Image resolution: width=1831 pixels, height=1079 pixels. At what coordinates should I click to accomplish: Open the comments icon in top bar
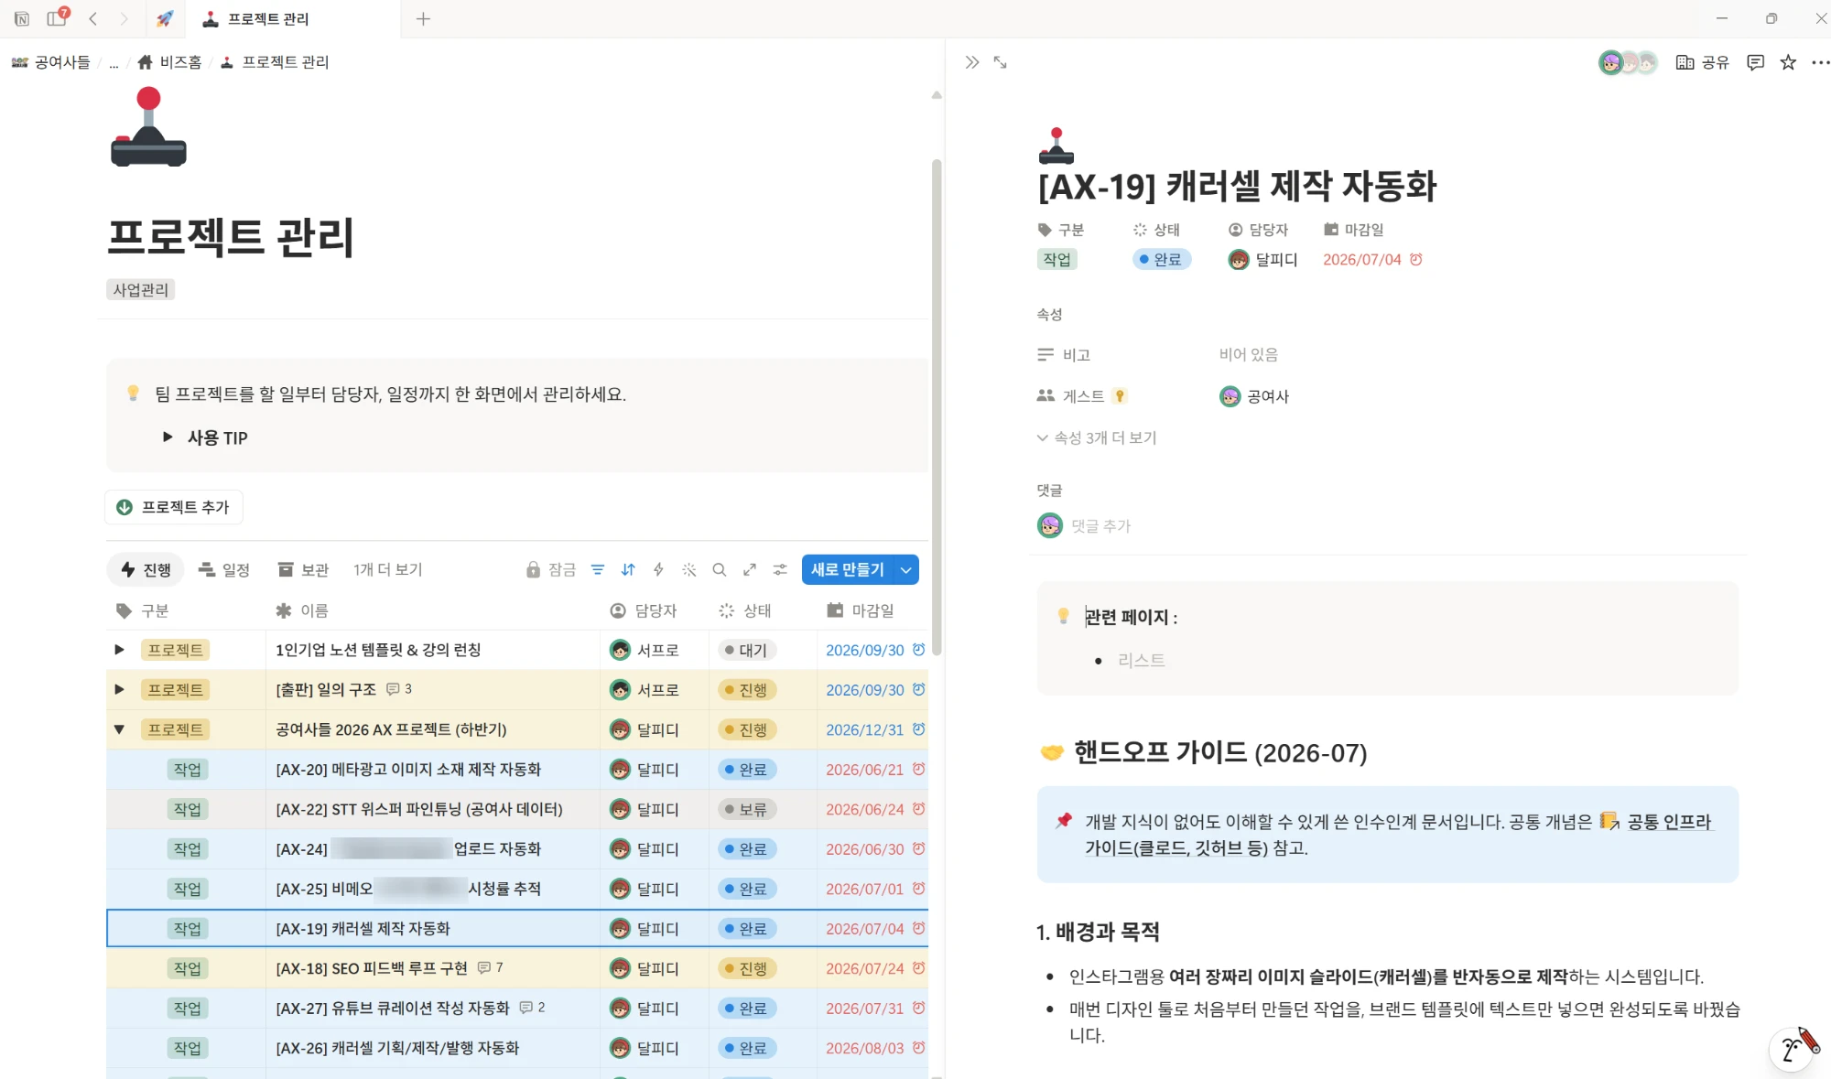tap(1755, 62)
